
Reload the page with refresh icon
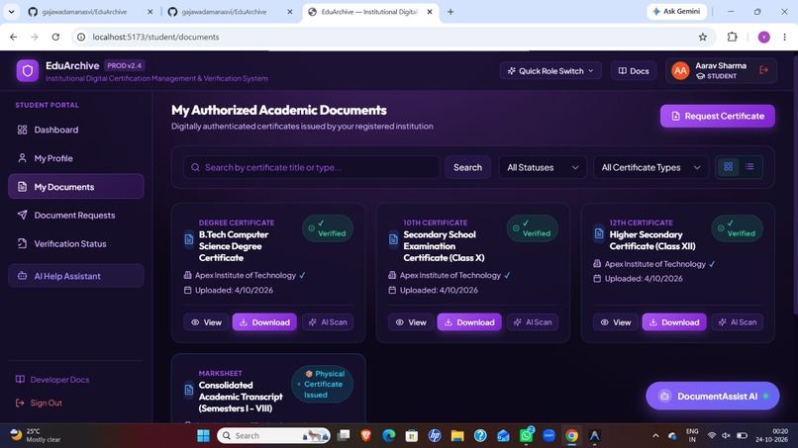[55, 37]
